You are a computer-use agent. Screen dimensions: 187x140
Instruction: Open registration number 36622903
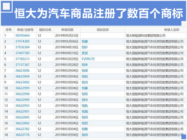pyautogui.click(x=22, y=105)
